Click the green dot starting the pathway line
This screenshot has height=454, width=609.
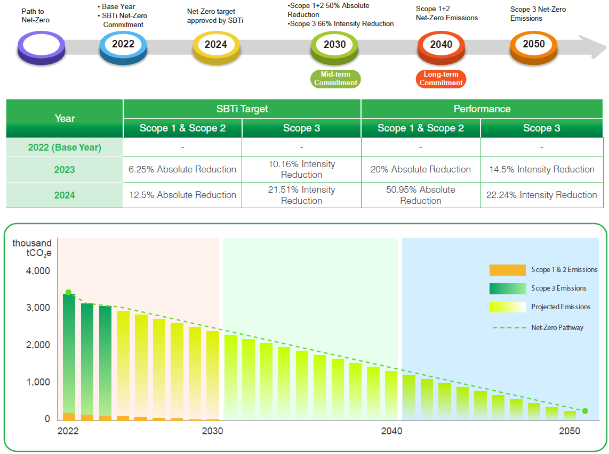coord(68,293)
